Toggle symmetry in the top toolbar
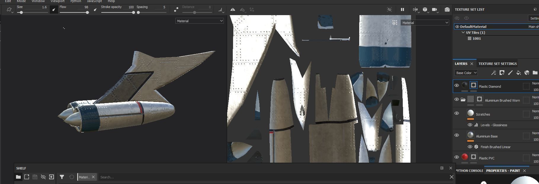 click(x=233, y=10)
